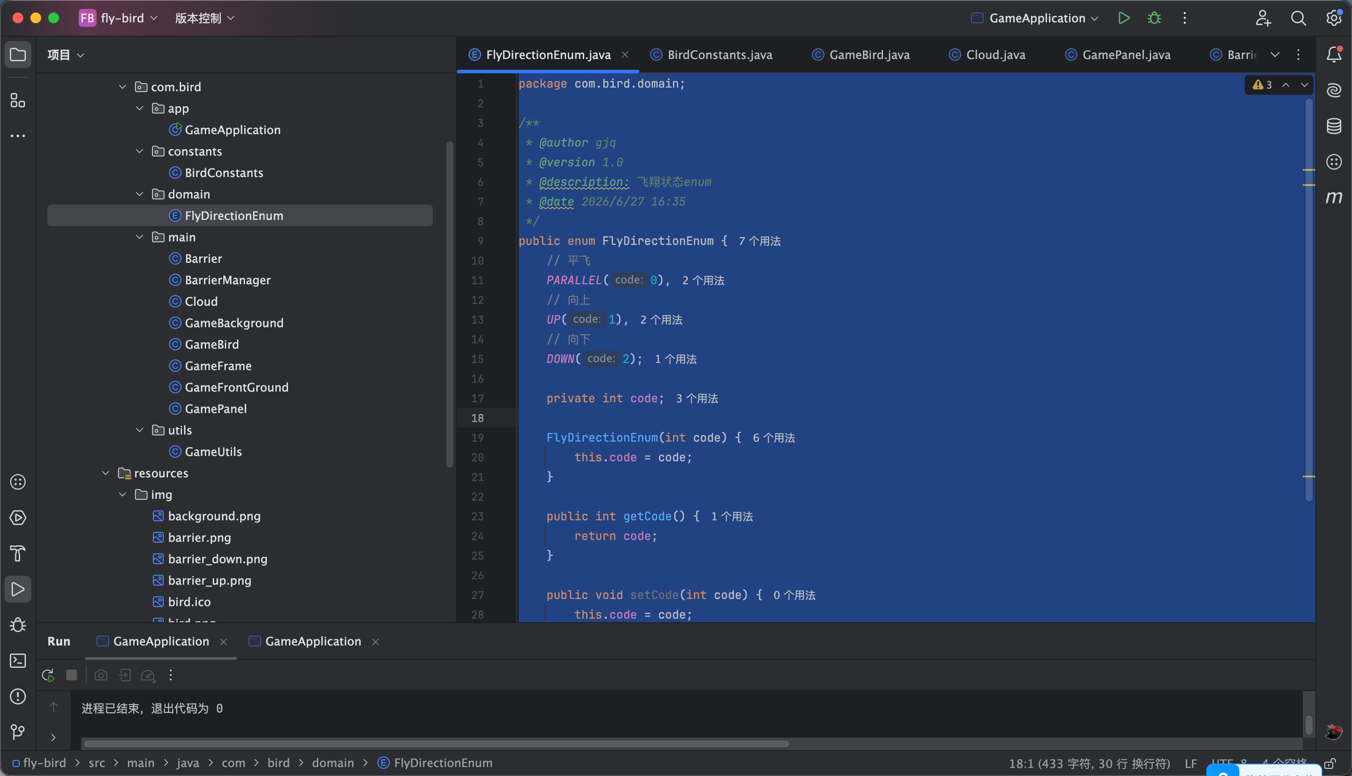Open the Problems tool window icon

(x=18, y=696)
